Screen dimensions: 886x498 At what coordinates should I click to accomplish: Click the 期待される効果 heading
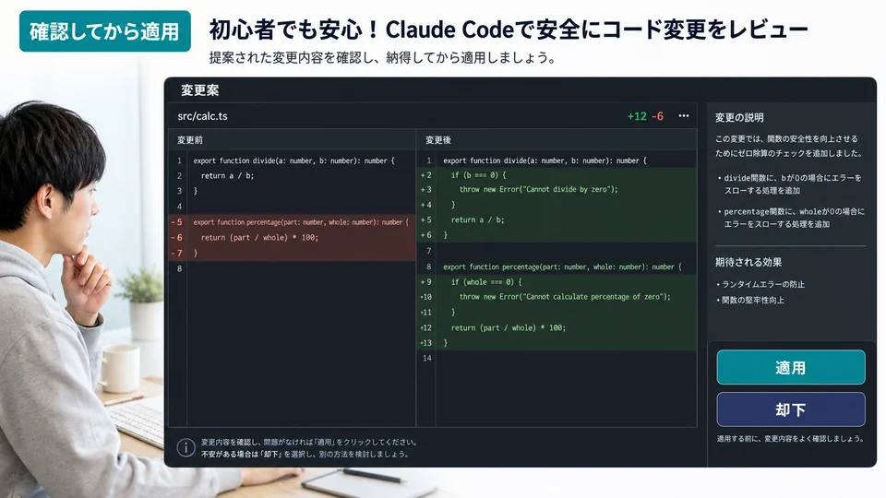tap(748, 262)
